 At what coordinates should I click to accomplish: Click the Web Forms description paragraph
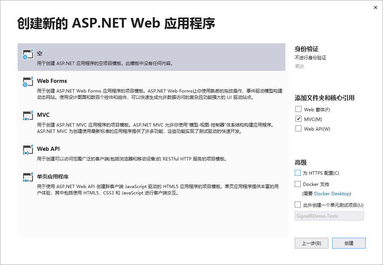[159, 94]
